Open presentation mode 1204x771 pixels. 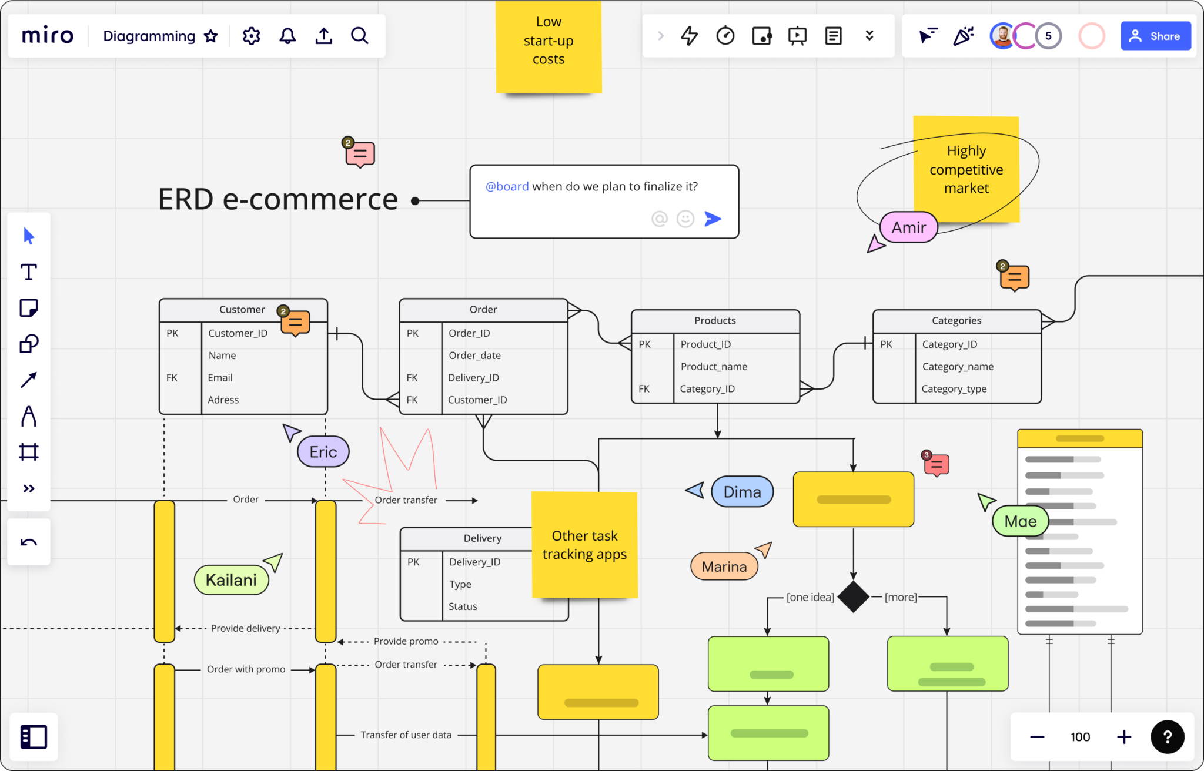point(797,36)
